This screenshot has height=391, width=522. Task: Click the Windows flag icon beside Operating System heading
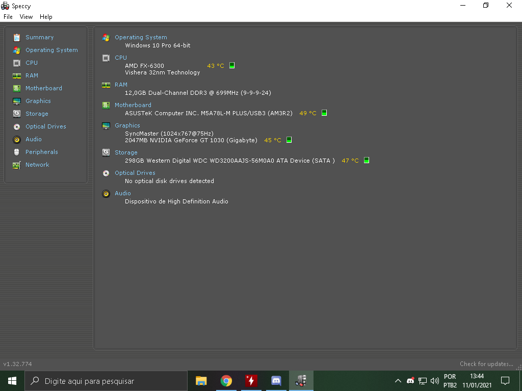(x=106, y=38)
